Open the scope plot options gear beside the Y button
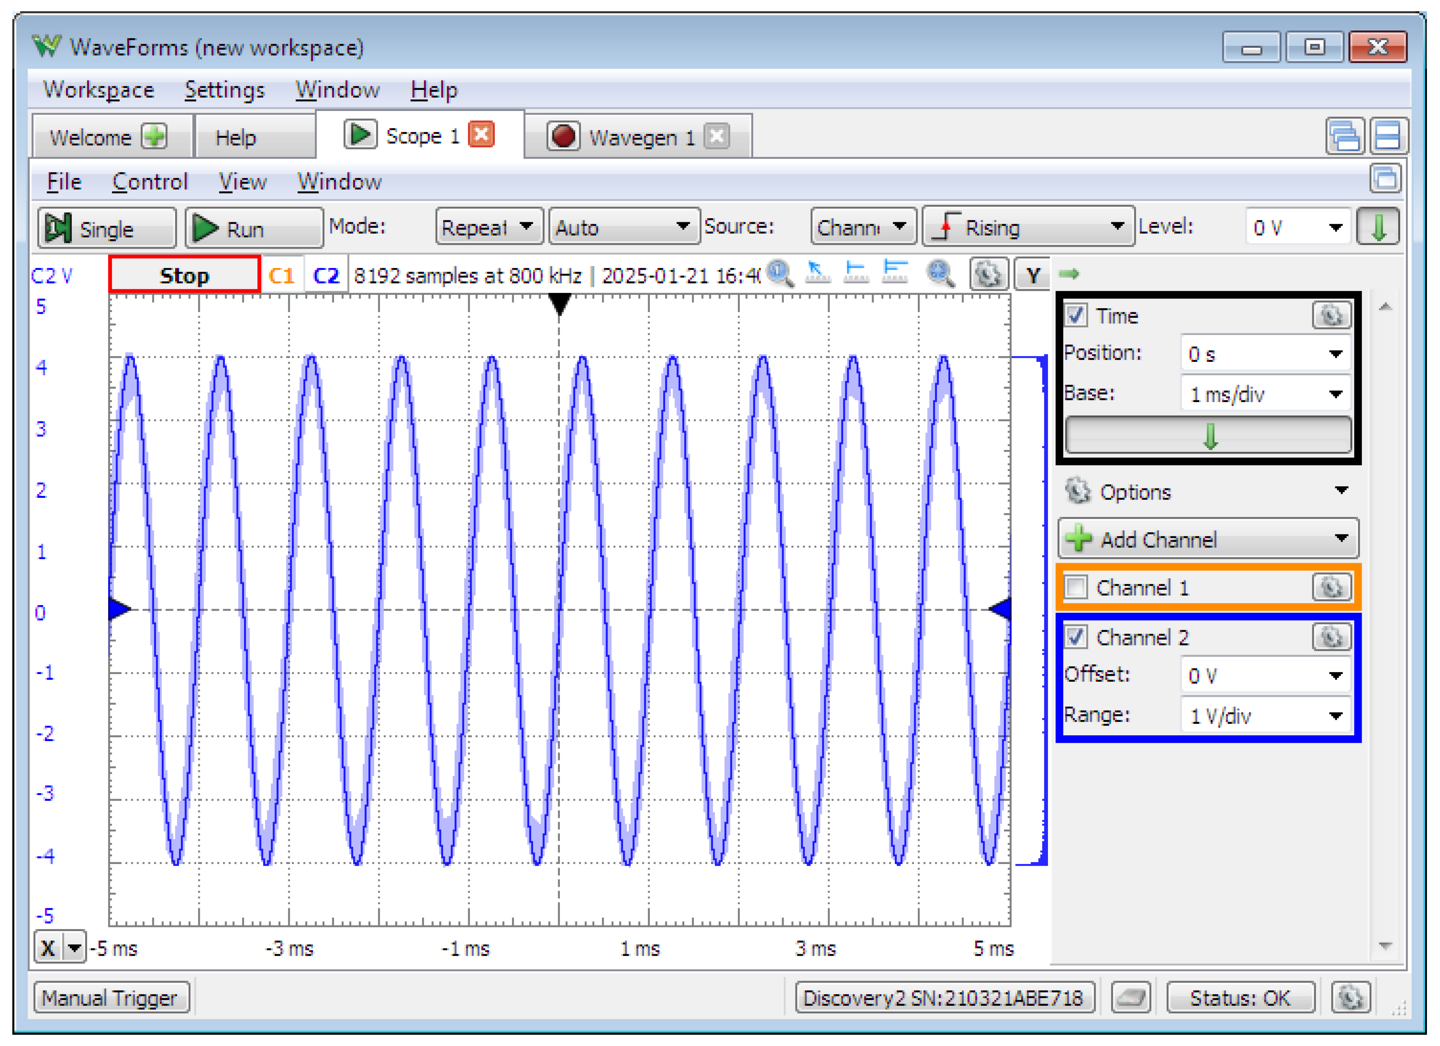 (x=988, y=274)
